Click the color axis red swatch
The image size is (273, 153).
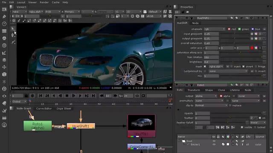(x=252, y=48)
